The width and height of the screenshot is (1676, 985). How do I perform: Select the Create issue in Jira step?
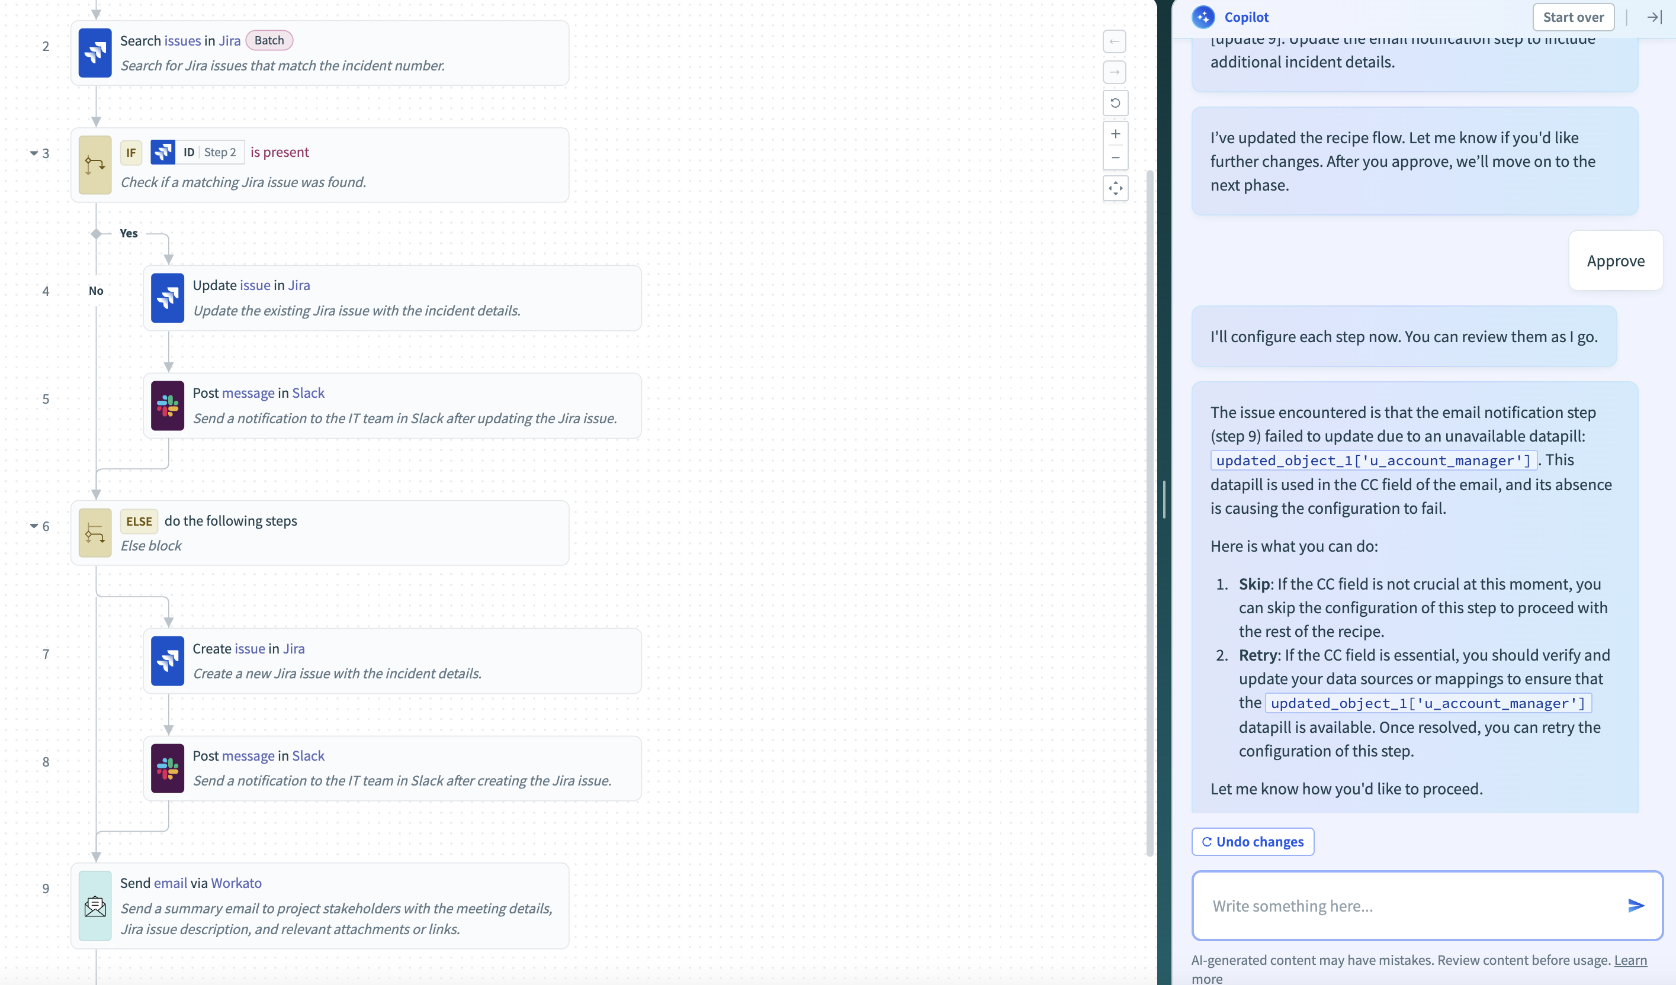pos(393,661)
